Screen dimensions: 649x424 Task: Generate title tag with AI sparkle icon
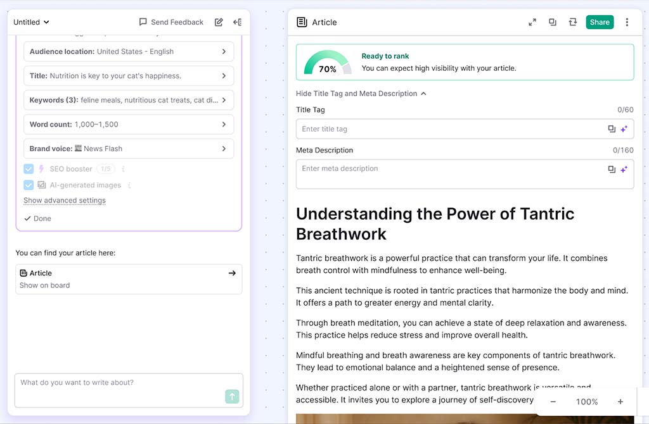pos(624,129)
